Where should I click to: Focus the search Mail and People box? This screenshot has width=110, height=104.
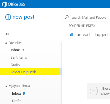[86, 17]
